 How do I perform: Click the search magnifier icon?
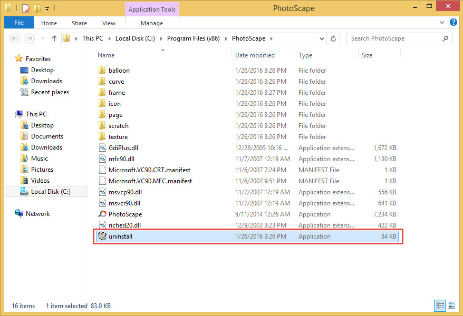[x=445, y=38]
